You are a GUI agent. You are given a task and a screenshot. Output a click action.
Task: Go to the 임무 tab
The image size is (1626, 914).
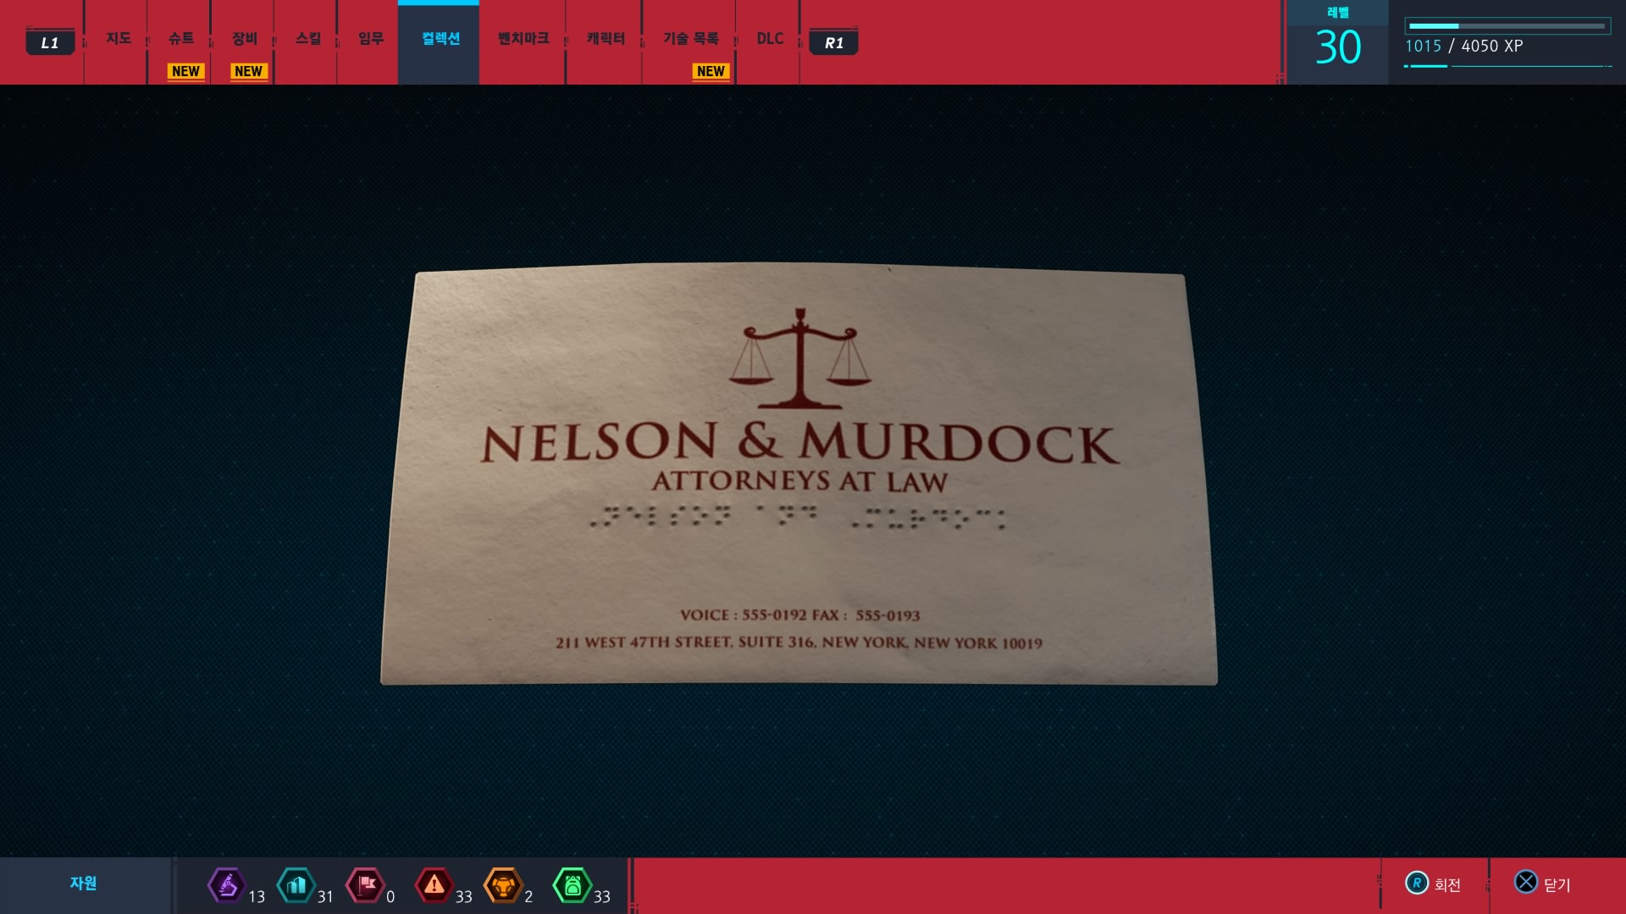[370, 39]
